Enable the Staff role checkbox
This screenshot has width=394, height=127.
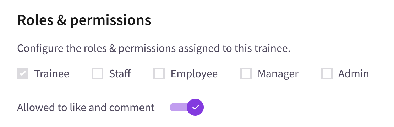click(98, 73)
